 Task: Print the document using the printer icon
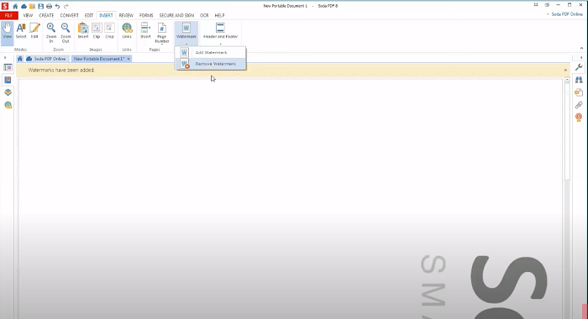tap(49, 6)
